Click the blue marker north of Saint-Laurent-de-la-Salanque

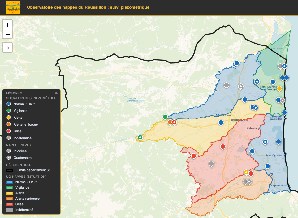(x=273, y=82)
